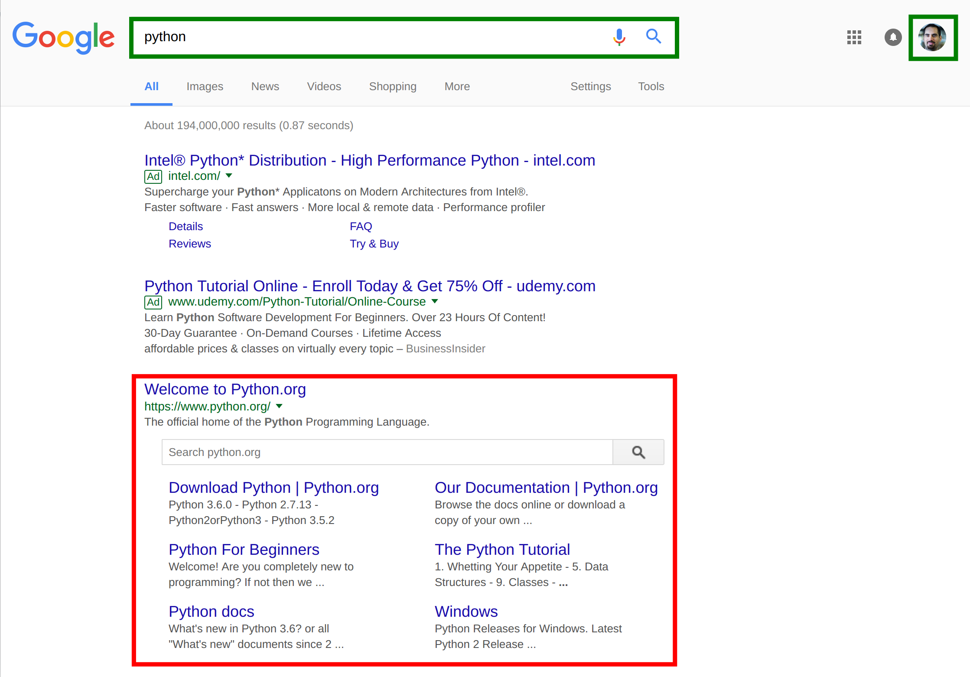Open the notifications bell

point(893,37)
